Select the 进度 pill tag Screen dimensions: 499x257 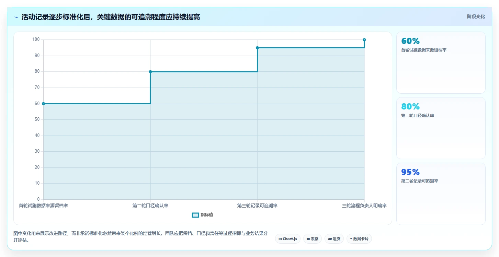coord(334,239)
